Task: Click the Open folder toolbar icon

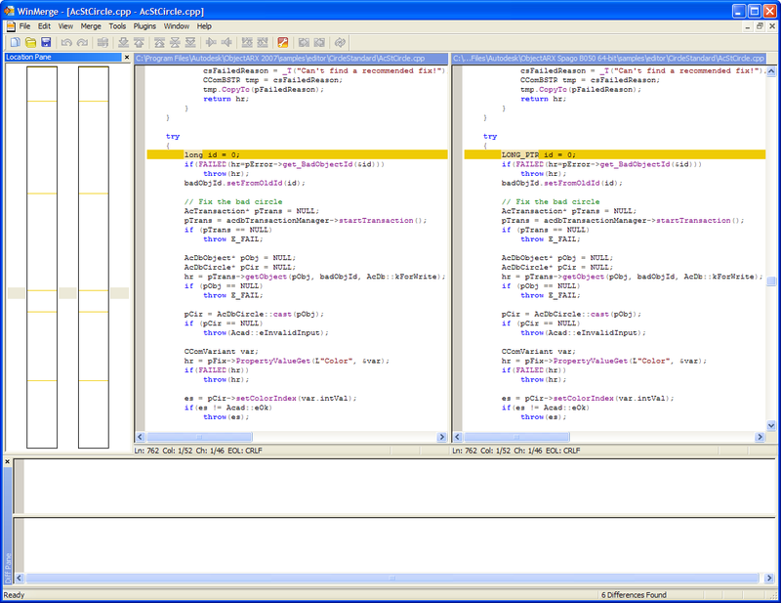Action: point(30,43)
